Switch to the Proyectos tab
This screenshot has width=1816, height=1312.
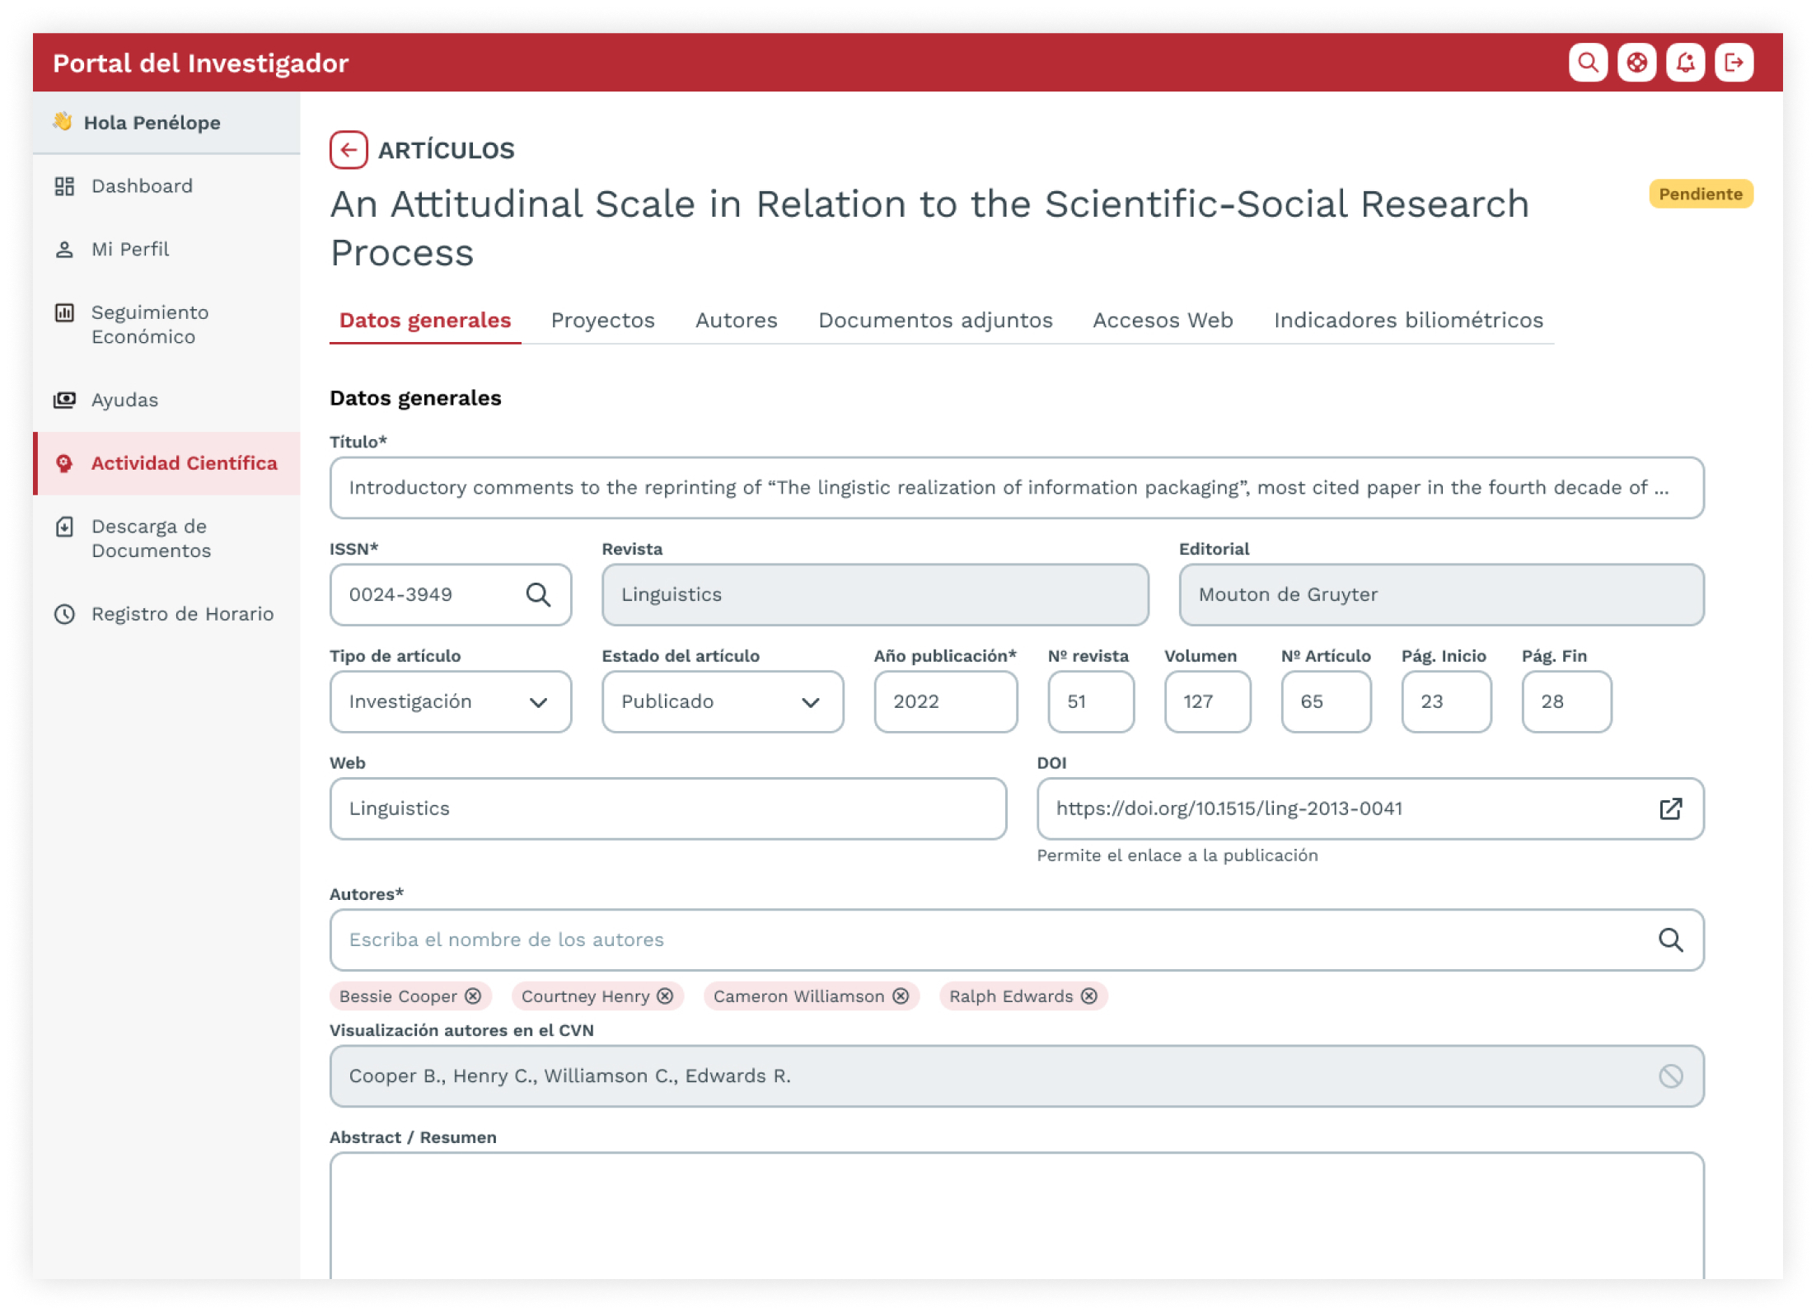[602, 320]
